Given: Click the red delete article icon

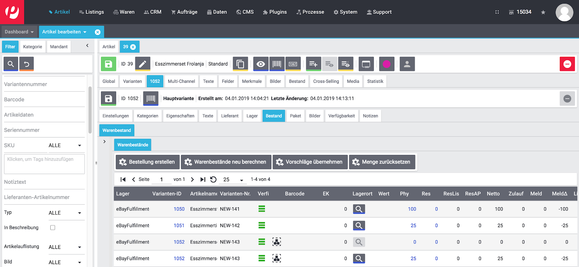Looking at the screenshot, I should (567, 64).
